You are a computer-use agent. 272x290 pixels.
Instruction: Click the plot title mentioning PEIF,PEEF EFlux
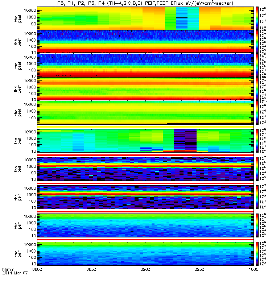coord(145,3)
